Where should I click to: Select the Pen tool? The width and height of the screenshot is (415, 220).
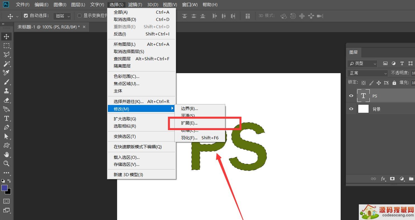pyautogui.click(x=6, y=127)
